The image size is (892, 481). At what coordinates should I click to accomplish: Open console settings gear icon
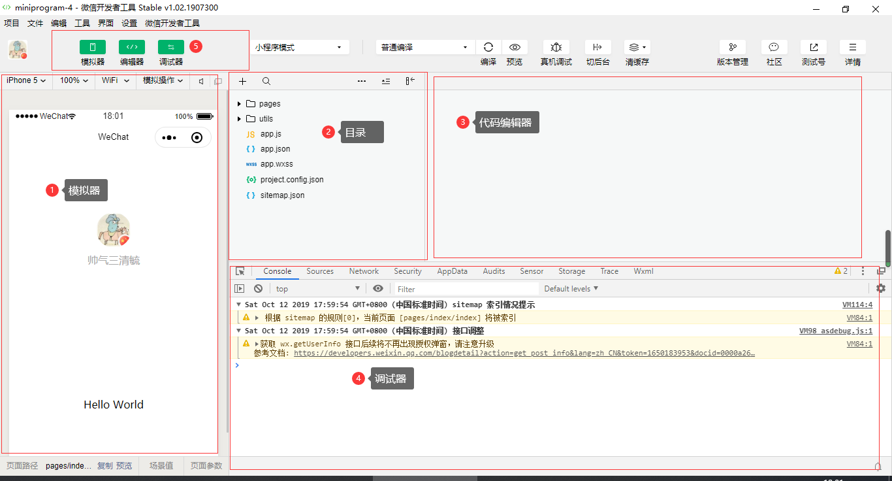(x=881, y=288)
